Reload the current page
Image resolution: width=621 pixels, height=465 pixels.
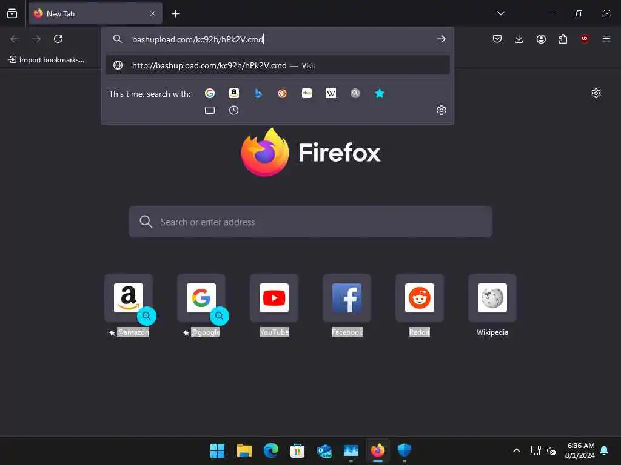point(58,39)
